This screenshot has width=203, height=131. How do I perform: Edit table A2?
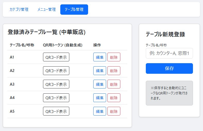(100, 71)
